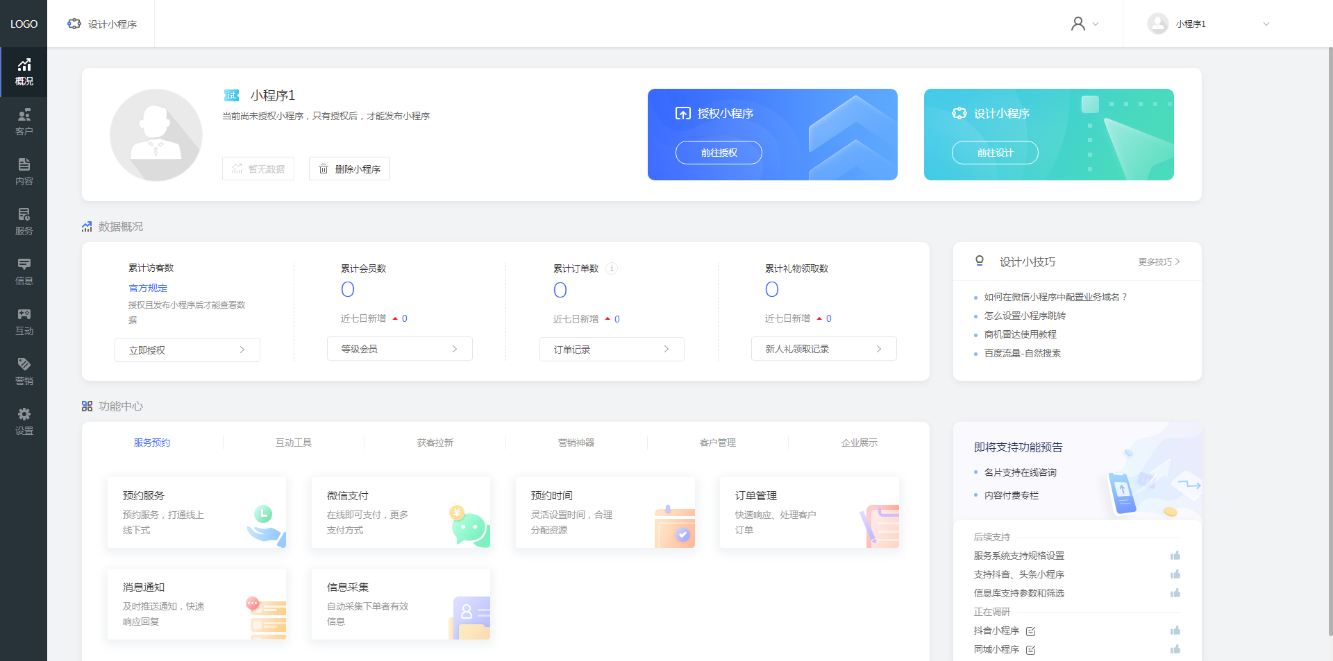The height and width of the screenshot is (661, 1333).
Task: Open the 信息采集 feature card
Action: tap(401, 604)
